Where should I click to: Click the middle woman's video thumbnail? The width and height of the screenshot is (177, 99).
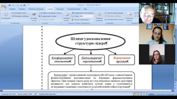point(157,34)
